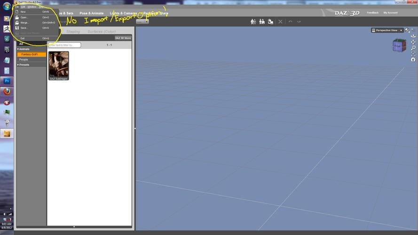Click the viewport corner icon beside the draw-style sphere
This screenshot has height=235, width=418.
[413, 30]
